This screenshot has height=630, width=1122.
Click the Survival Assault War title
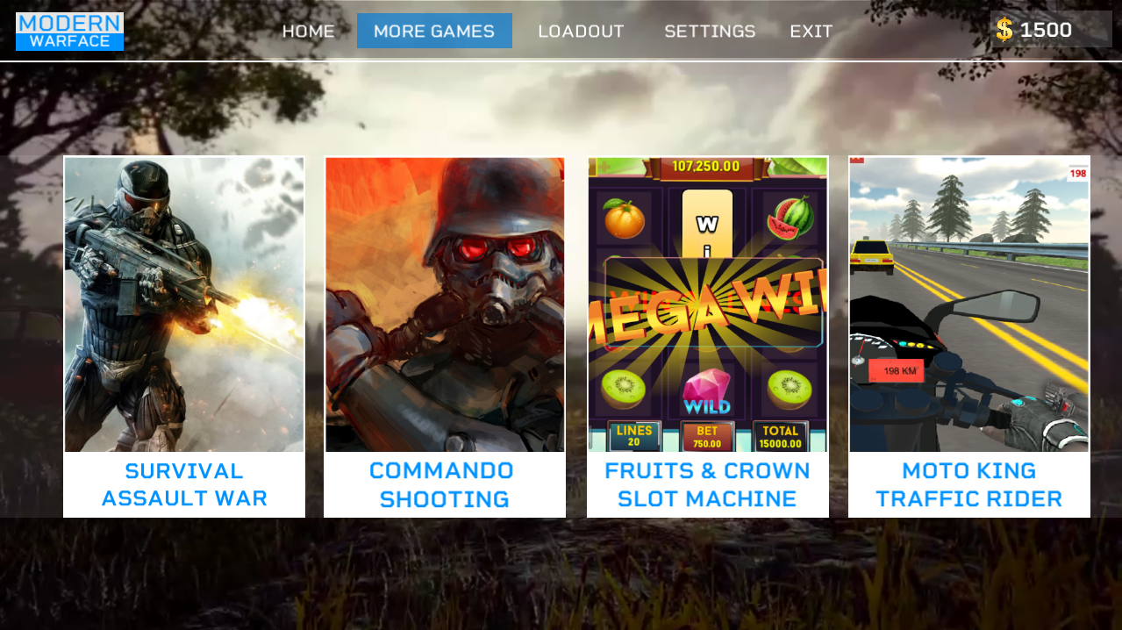coord(184,484)
